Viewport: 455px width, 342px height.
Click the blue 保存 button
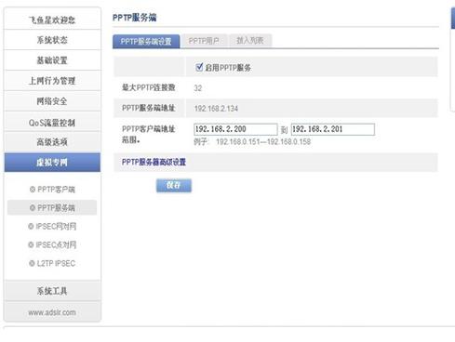coord(174,185)
